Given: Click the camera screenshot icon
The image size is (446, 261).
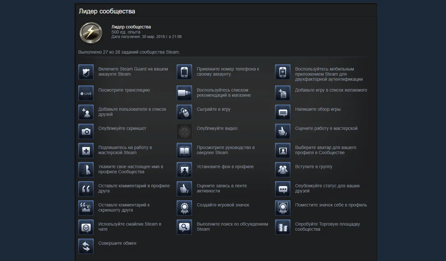Looking at the screenshot, I should pos(86,131).
